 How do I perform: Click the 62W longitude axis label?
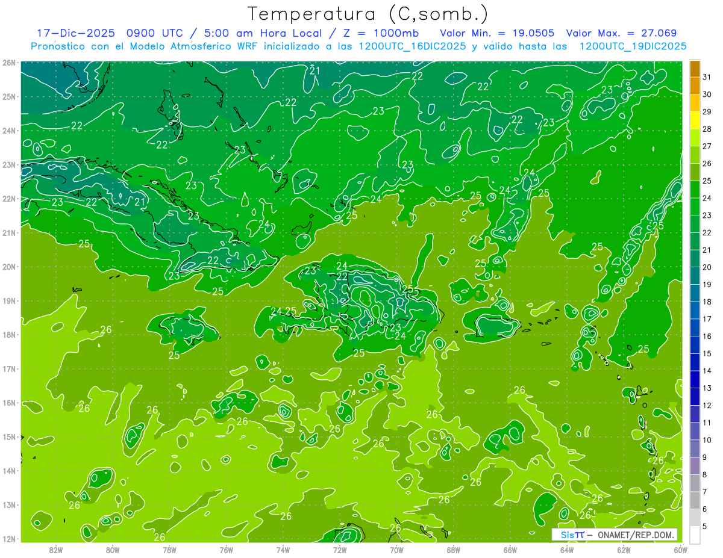[x=624, y=550]
